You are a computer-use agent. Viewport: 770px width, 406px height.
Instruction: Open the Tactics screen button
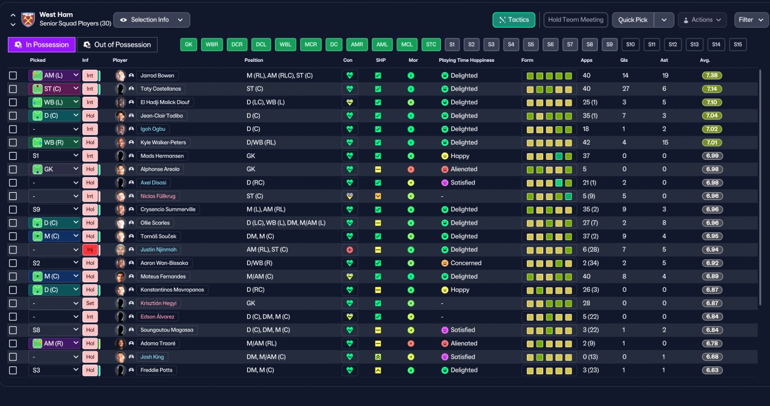514,20
